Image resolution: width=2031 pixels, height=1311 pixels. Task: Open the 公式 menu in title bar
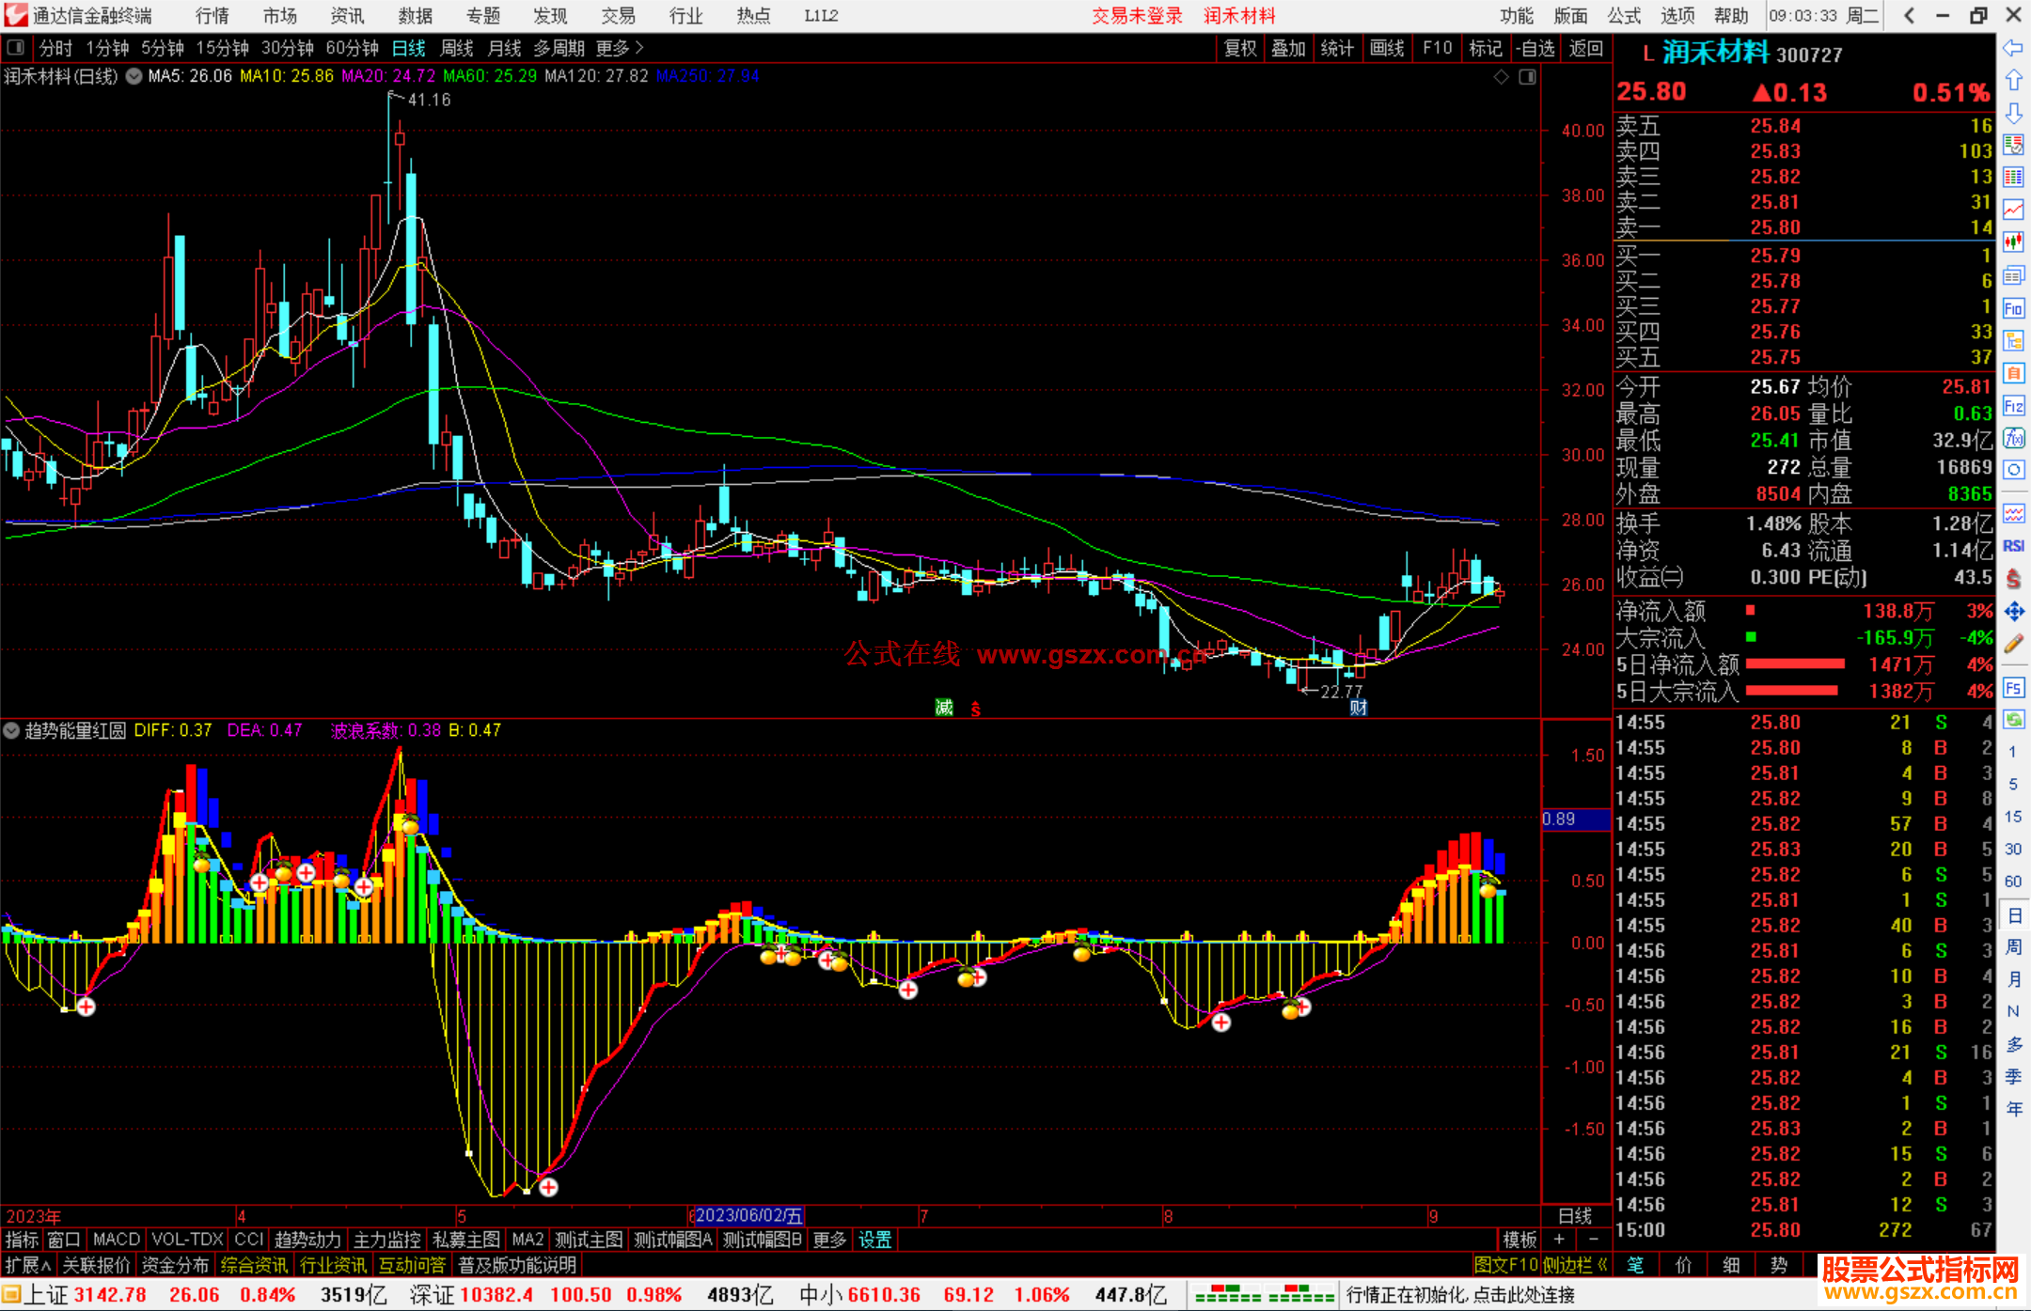(x=1624, y=15)
